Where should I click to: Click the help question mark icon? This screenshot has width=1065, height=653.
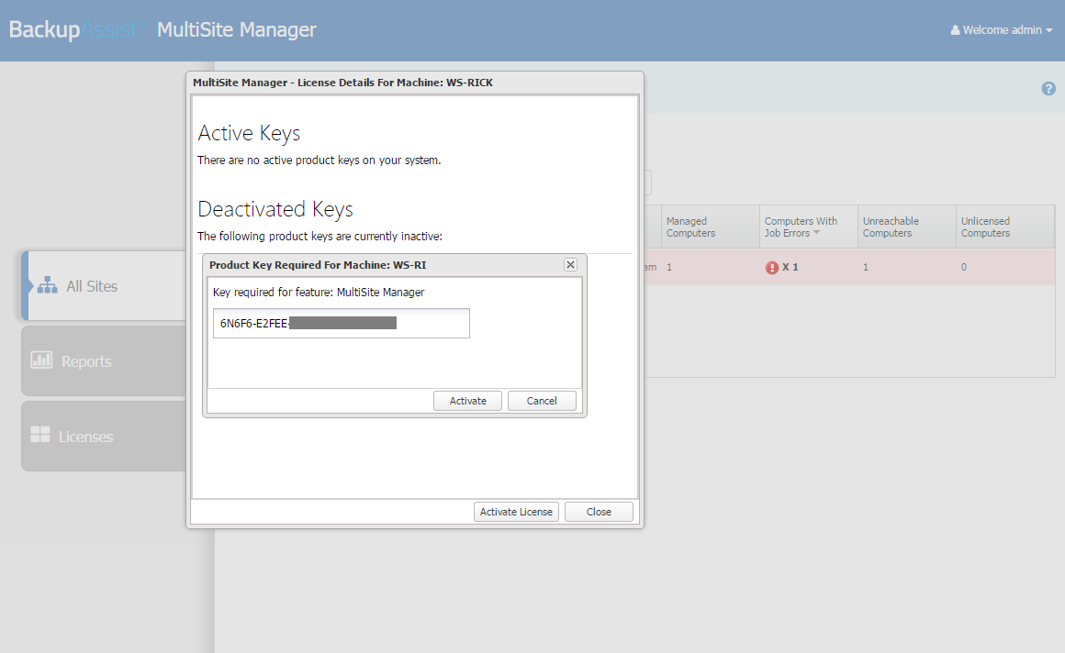tap(1048, 89)
